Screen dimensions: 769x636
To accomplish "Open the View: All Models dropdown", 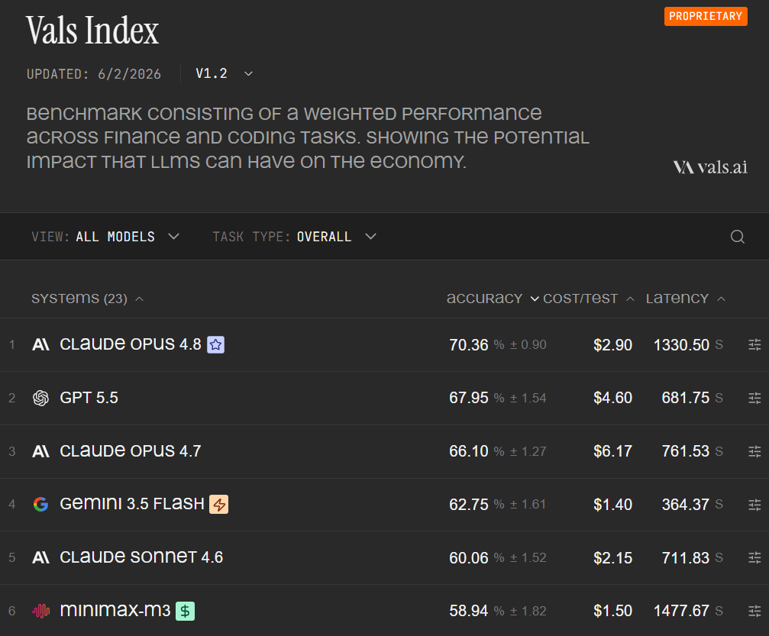I will [x=105, y=237].
